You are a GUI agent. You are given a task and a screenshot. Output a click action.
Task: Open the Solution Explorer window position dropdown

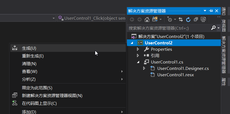pyautogui.click(x=205, y=11)
